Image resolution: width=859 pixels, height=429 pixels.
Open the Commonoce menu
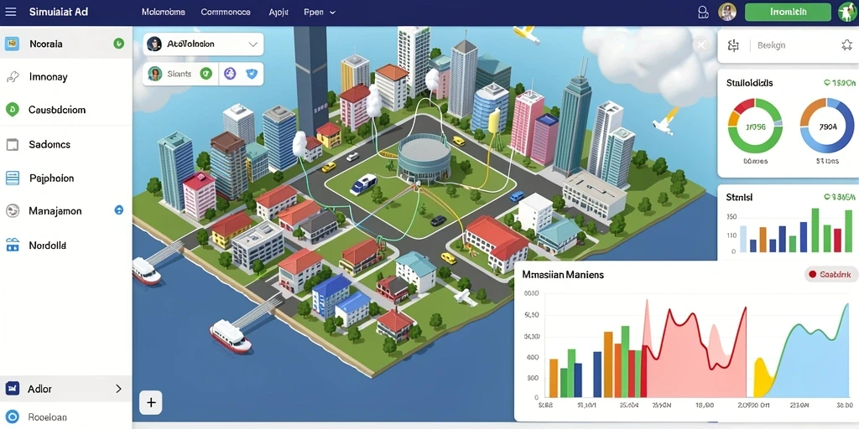[x=226, y=12]
